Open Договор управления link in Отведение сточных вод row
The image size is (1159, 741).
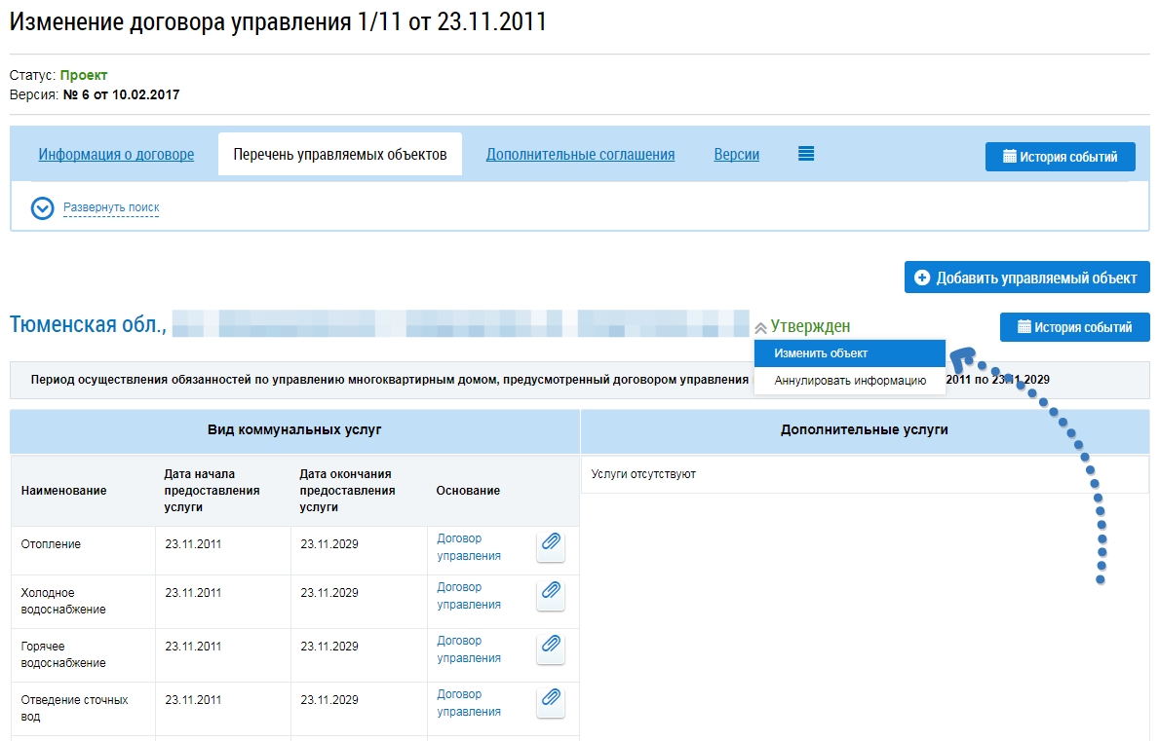(469, 703)
